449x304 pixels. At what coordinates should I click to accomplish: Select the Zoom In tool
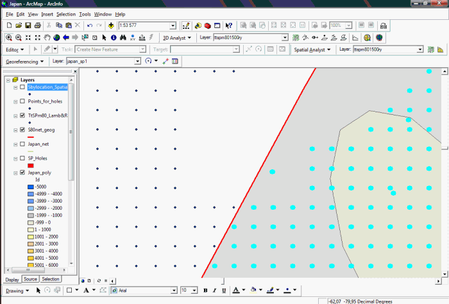[9, 37]
